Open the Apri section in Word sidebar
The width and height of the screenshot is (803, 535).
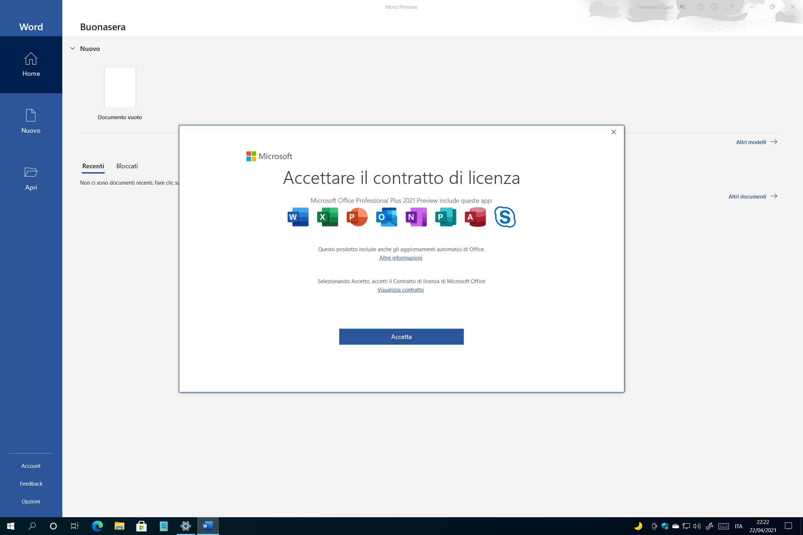point(31,179)
